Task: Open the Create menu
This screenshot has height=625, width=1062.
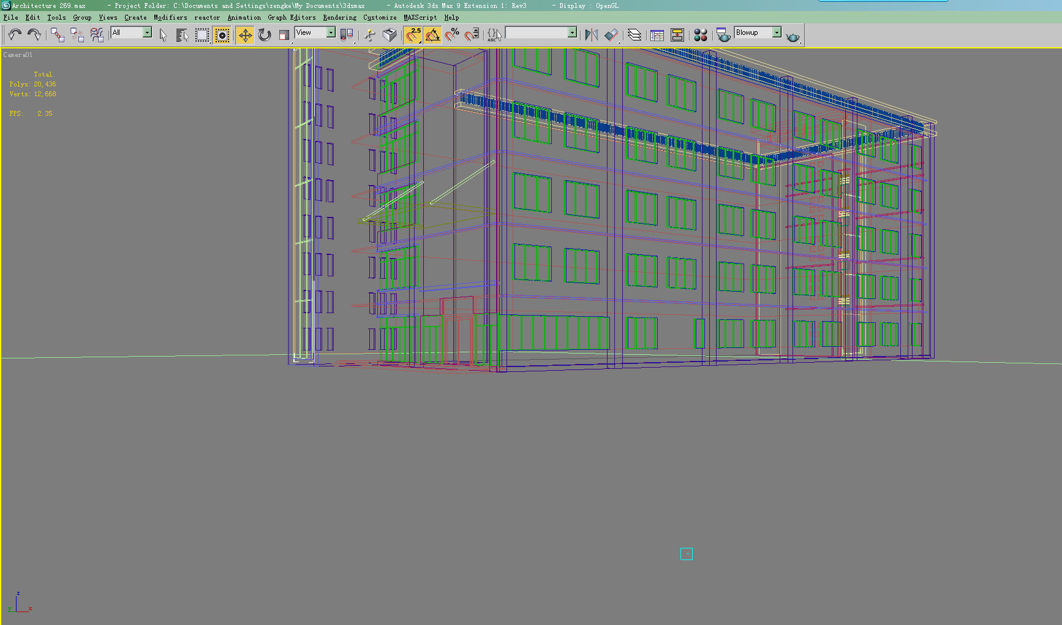Action: pos(135,17)
